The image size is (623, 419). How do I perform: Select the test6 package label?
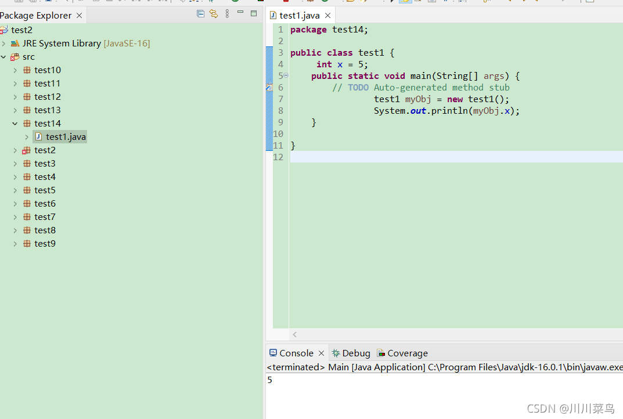[45, 204]
